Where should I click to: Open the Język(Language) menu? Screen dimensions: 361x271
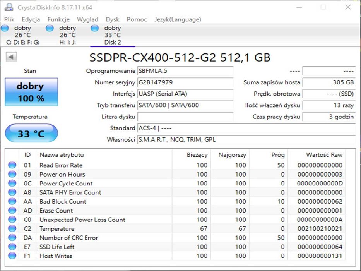point(178,19)
